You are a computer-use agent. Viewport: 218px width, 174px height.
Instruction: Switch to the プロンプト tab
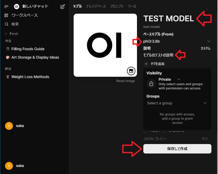(117, 6)
